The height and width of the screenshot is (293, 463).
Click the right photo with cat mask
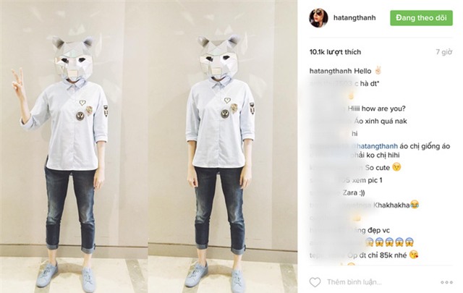pos(223,146)
